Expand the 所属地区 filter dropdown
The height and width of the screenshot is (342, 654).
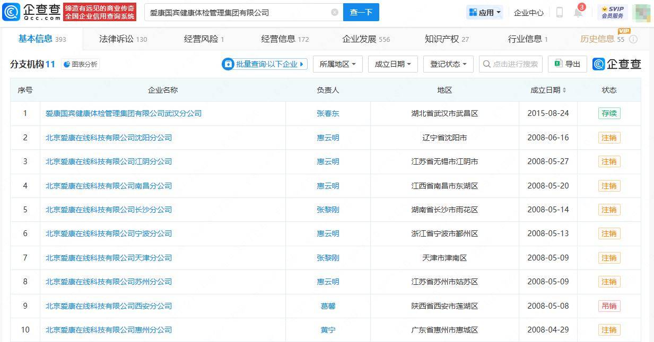tap(337, 64)
